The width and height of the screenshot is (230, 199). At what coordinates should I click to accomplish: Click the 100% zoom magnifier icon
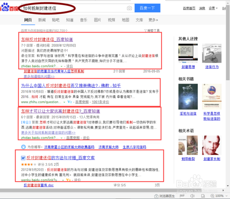pos(213,196)
